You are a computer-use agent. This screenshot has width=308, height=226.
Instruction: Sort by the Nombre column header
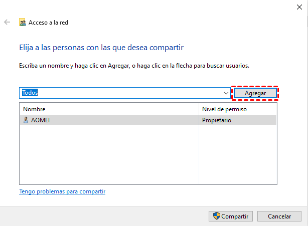click(x=34, y=109)
